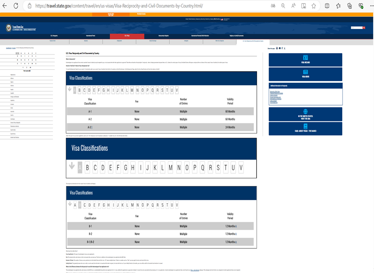The height and width of the screenshot is (273, 374).
Task: Select letter K in the A-1 fee table letter bar
Action: [123, 90]
